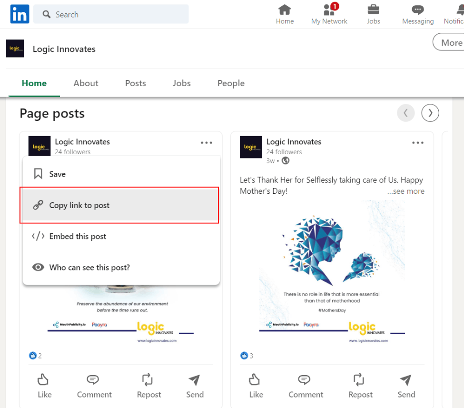Comment on the first post
This screenshot has height=408, width=464.
94,386
